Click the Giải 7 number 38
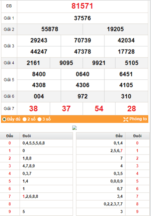151x216 pixels. 33,109
